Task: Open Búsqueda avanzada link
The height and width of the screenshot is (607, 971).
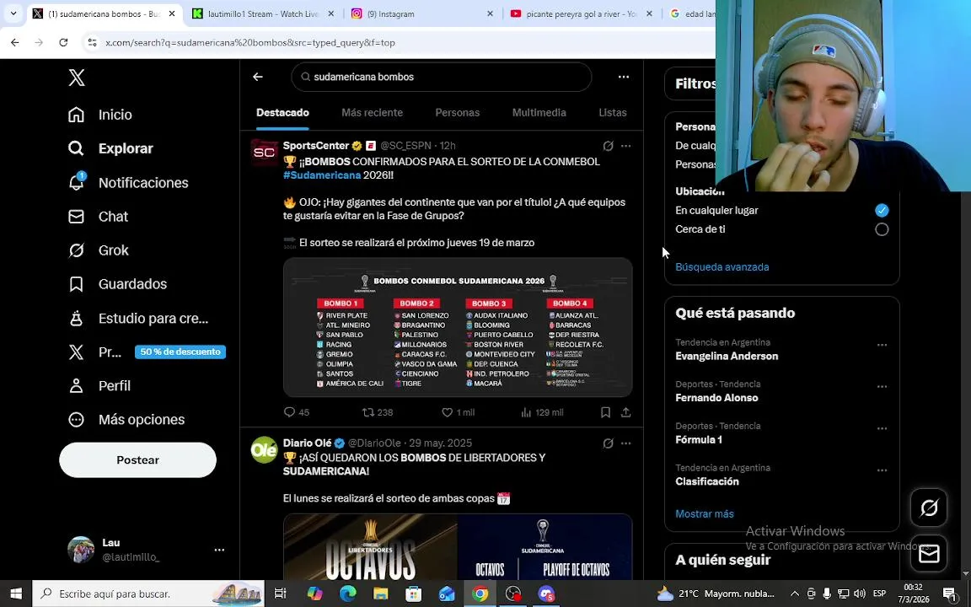Action: coord(722,267)
